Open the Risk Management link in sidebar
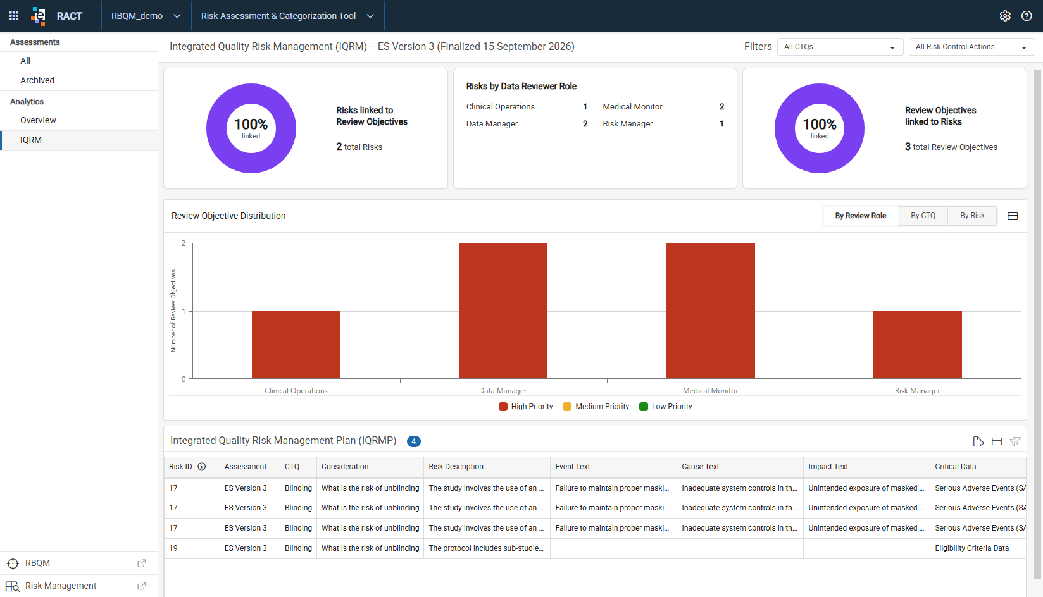1043x597 pixels. 61,586
